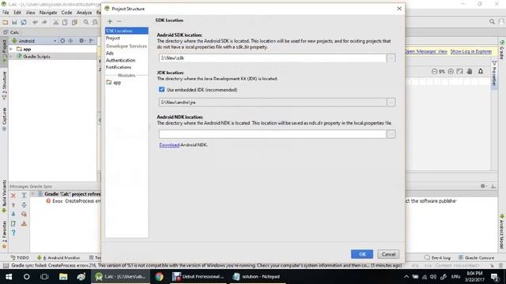
Task: Open the Code menu
Action: click(x=66, y=13)
